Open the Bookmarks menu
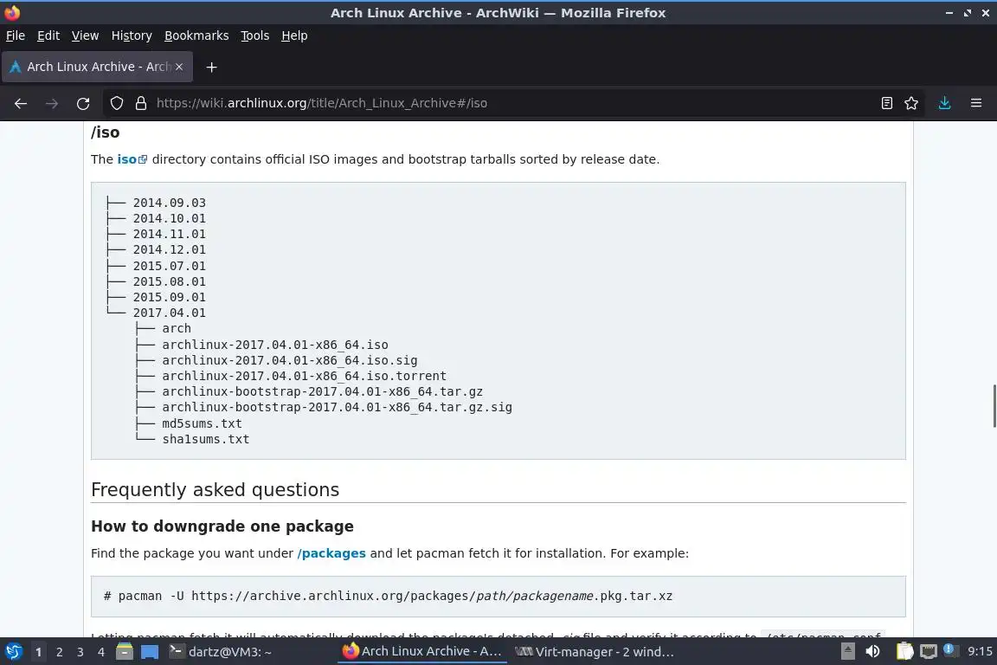This screenshot has width=997, height=665. click(x=196, y=36)
